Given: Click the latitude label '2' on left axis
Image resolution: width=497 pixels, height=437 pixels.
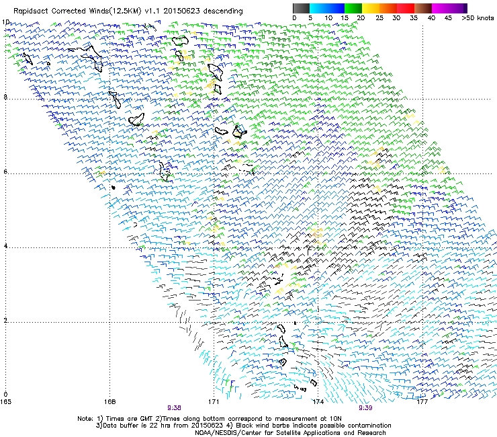Looking at the screenshot, I should [5, 320].
